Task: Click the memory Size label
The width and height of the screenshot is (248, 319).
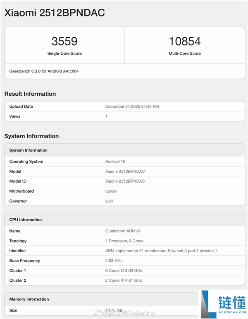Action: 13,310
